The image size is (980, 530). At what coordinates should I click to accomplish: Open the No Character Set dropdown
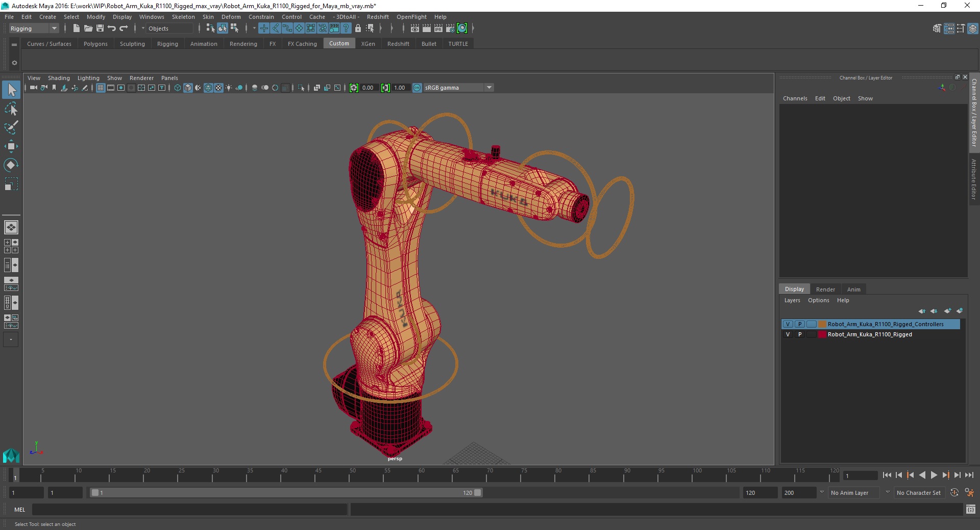coord(920,493)
